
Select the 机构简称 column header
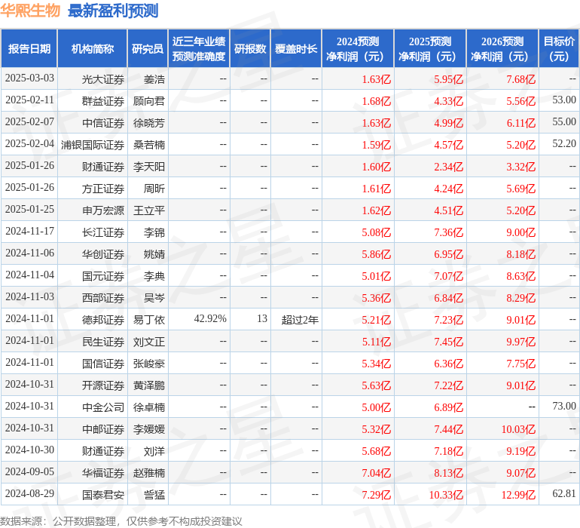pyautogui.click(x=93, y=48)
